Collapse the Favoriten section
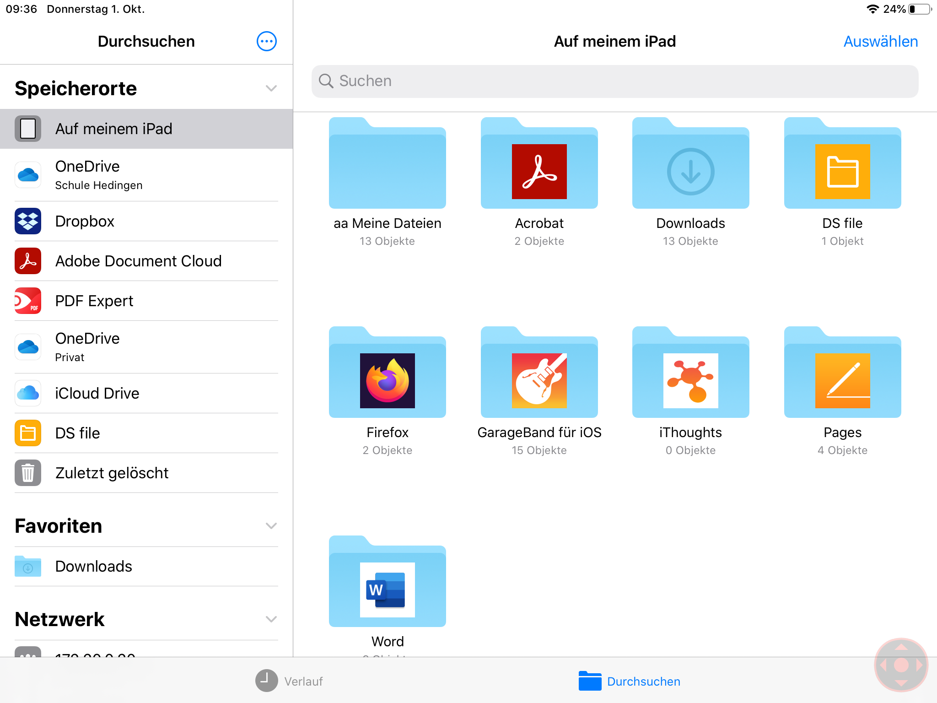The image size is (937, 703). point(271,526)
